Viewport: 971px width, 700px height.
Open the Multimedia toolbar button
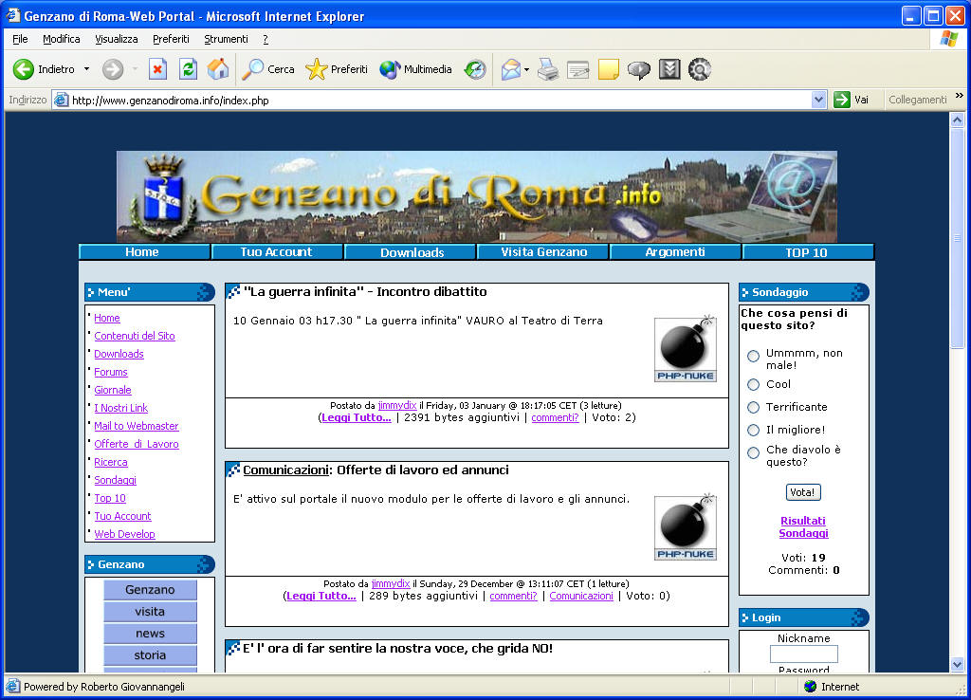pos(415,69)
